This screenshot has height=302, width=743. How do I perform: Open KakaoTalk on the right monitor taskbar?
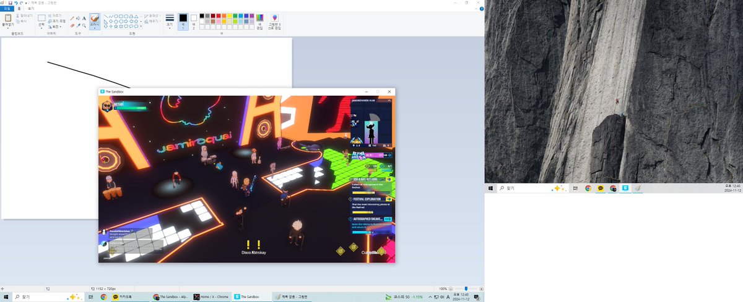coord(601,188)
